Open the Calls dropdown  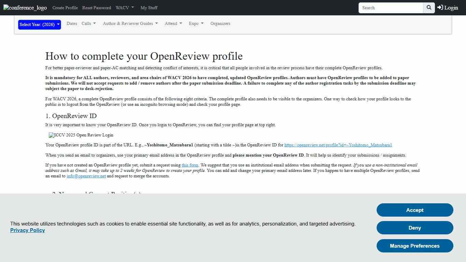click(88, 23)
